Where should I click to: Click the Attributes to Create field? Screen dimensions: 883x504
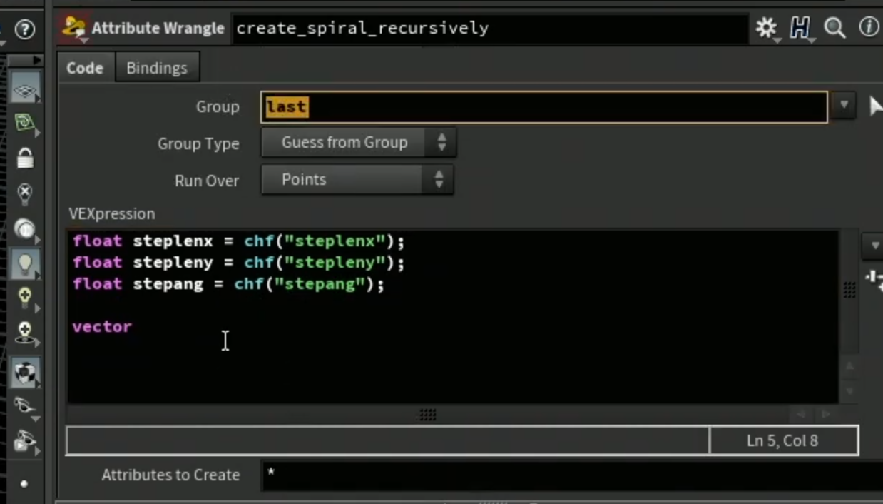coord(572,475)
